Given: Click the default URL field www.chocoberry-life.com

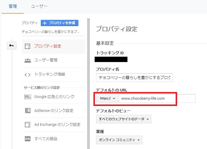Looking at the screenshot, I should coord(157,98).
